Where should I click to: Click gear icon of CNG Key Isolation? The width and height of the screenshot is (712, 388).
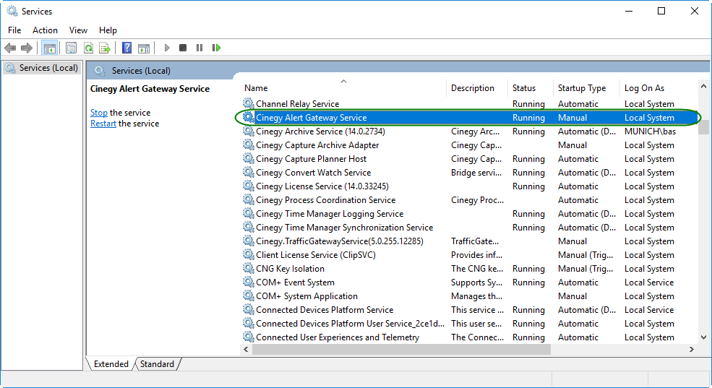click(x=249, y=268)
